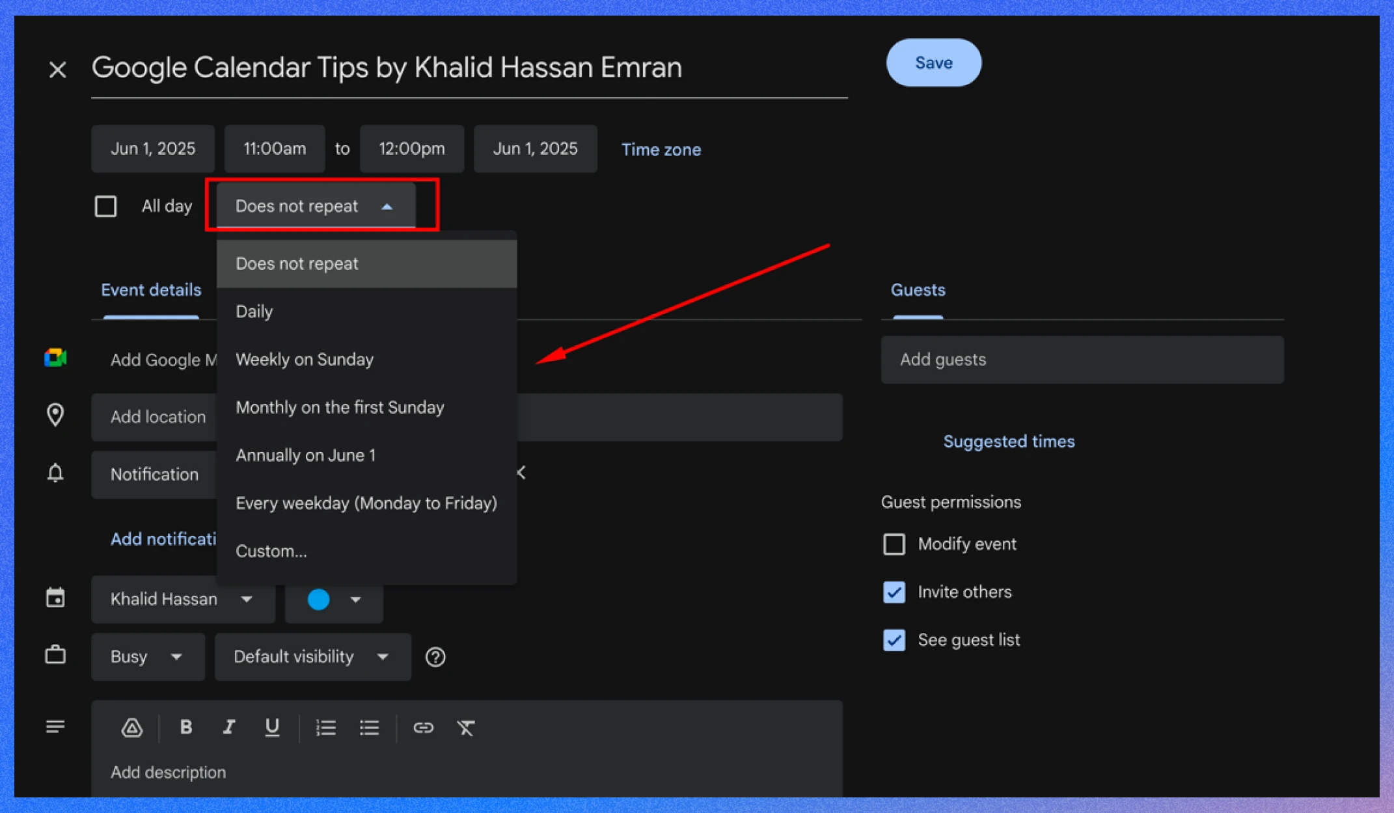Save the event
The height and width of the screenshot is (813, 1394).
pyautogui.click(x=934, y=62)
